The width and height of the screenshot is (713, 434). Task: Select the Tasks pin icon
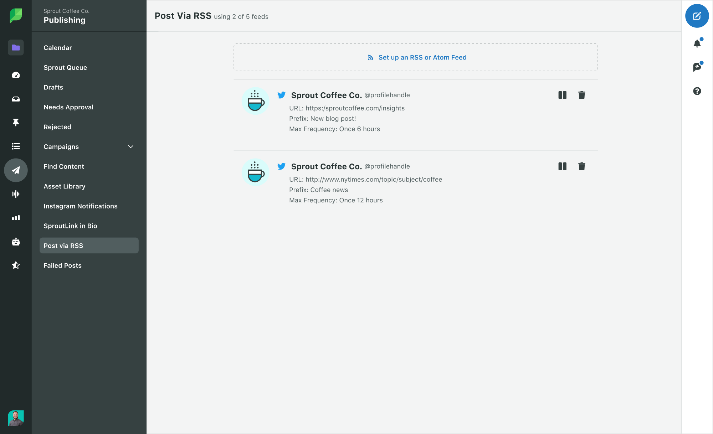click(16, 123)
